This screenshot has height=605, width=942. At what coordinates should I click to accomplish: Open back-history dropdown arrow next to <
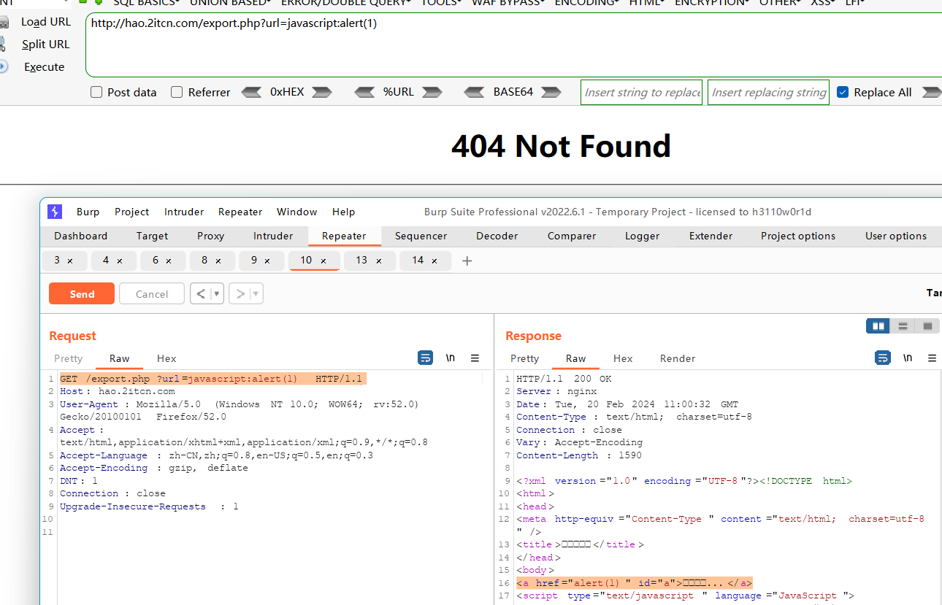[217, 294]
